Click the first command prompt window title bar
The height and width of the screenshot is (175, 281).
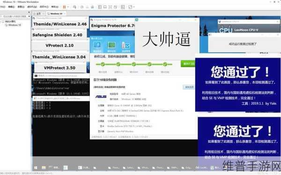61,76
